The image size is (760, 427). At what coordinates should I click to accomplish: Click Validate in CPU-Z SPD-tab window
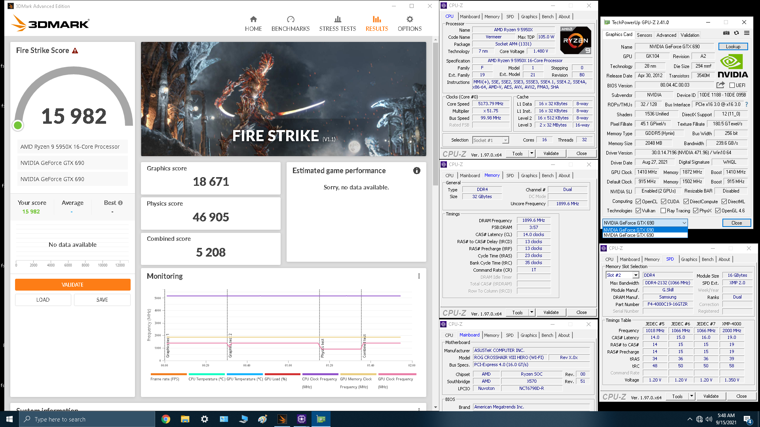[711, 396]
